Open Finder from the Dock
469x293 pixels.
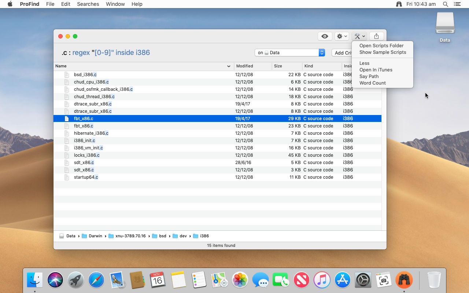point(35,280)
